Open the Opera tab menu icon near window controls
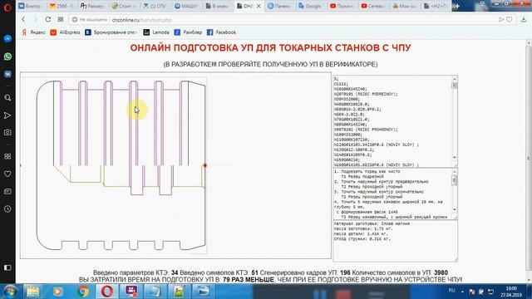Screen dimensions: 532x299 (482, 4)
